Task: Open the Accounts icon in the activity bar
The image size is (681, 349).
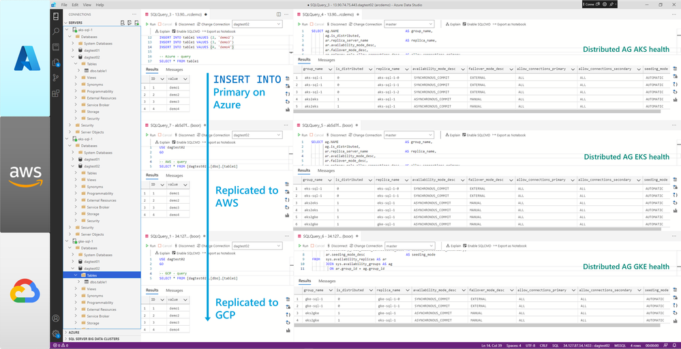Action: (x=56, y=318)
